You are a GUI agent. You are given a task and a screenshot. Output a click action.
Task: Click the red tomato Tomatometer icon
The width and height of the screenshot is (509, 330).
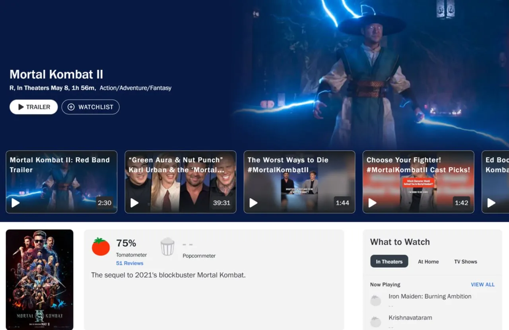101,246
